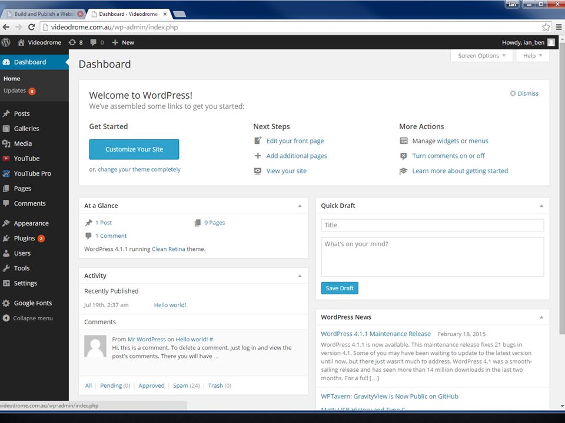The image size is (565, 423).
Task: Reload the page with browser refresh icon
Action: [x=31, y=27]
